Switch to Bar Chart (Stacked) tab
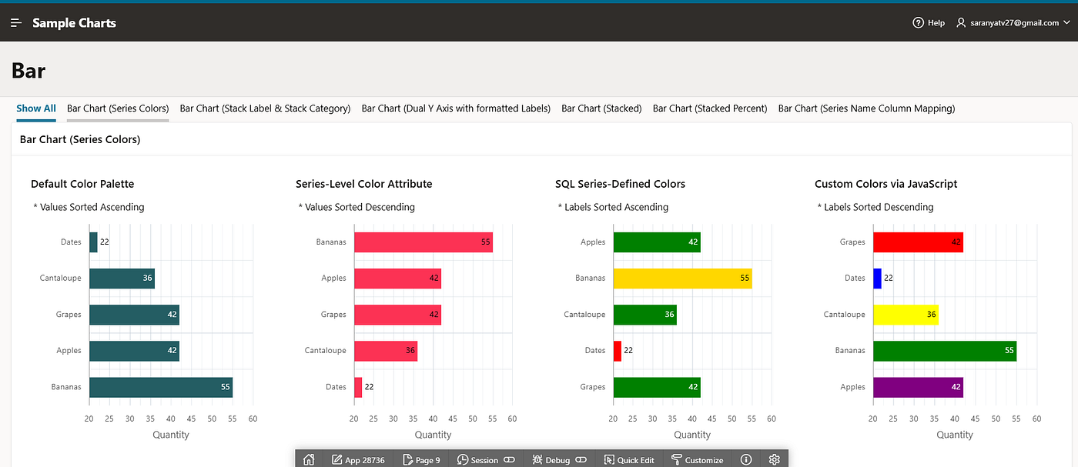The width and height of the screenshot is (1078, 467). tap(601, 108)
